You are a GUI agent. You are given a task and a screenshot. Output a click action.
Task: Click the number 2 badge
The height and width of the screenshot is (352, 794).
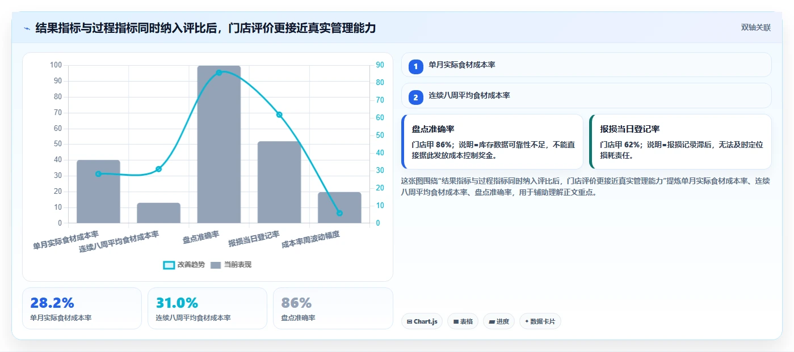click(415, 97)
